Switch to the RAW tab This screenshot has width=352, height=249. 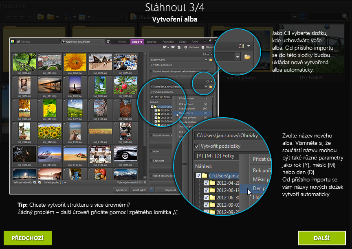click(x=195, y=41)
